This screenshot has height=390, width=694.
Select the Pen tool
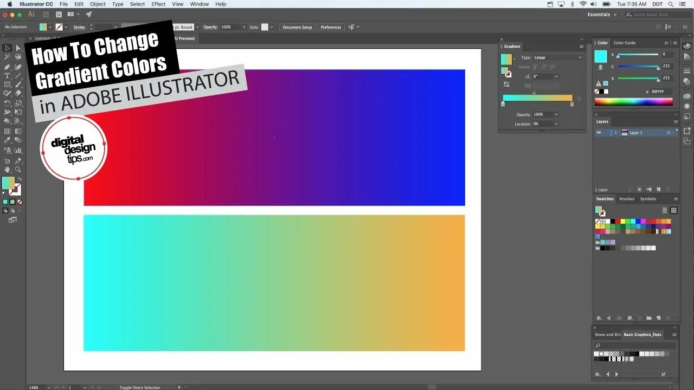pos(7,67)
